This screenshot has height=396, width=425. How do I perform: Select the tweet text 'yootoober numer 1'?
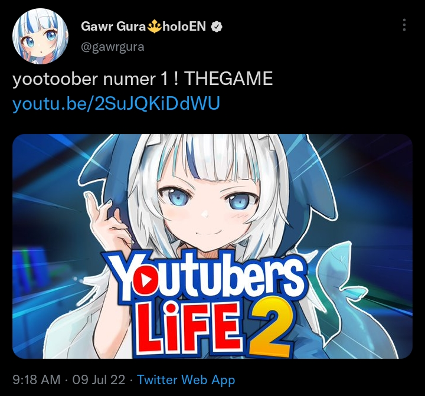pos(90,79)
